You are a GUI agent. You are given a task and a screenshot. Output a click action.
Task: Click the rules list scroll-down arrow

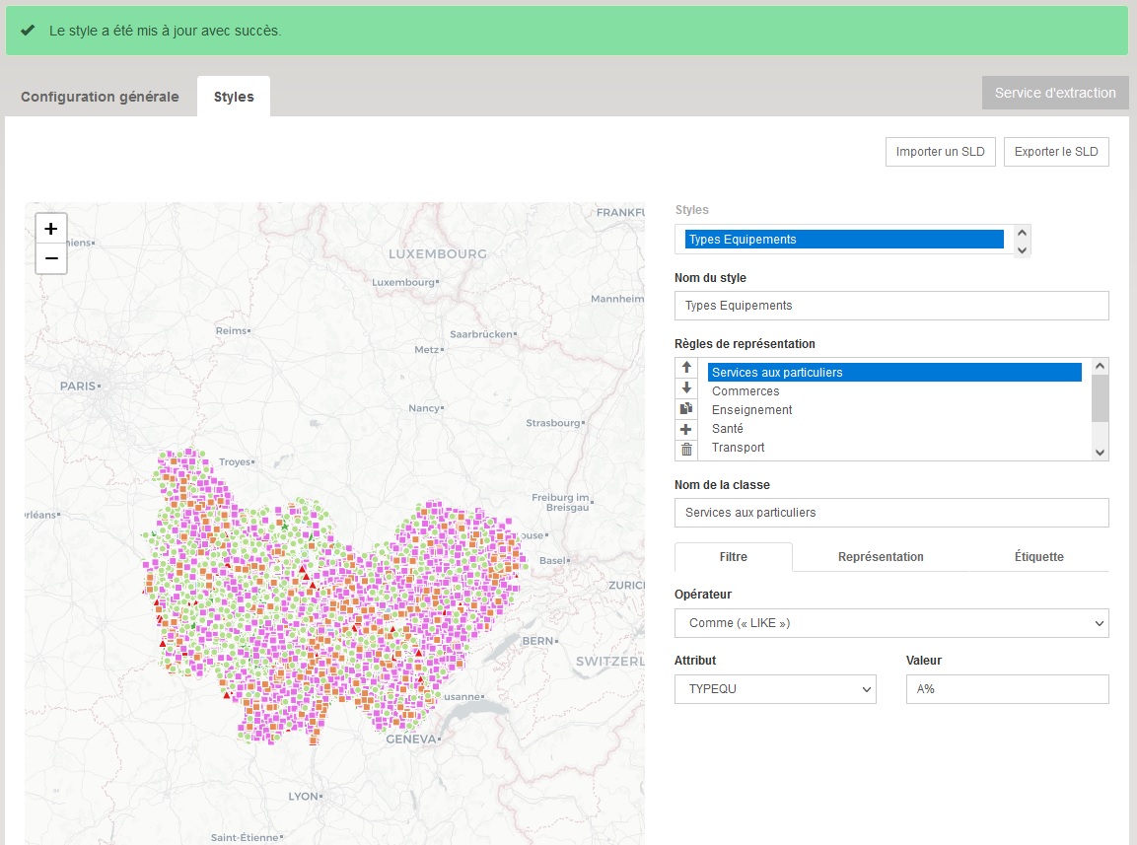pos(1100,453)
